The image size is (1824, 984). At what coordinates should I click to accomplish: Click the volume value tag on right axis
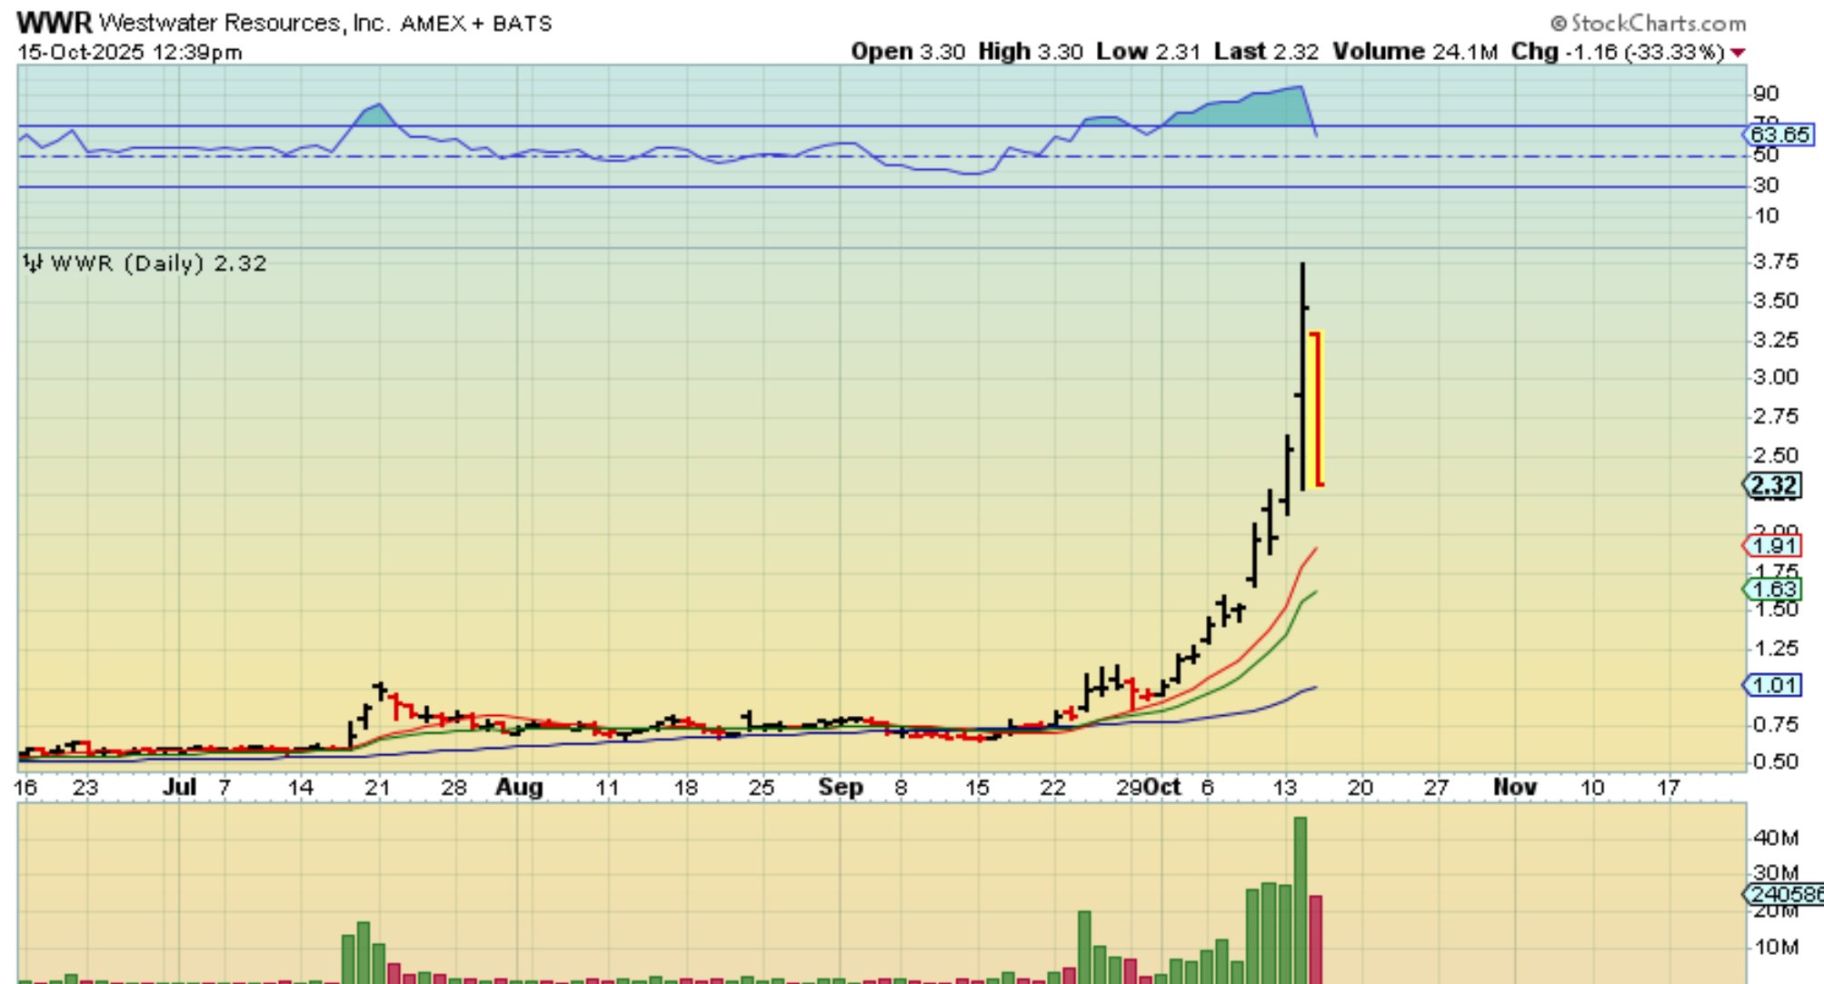point(1785,894)
